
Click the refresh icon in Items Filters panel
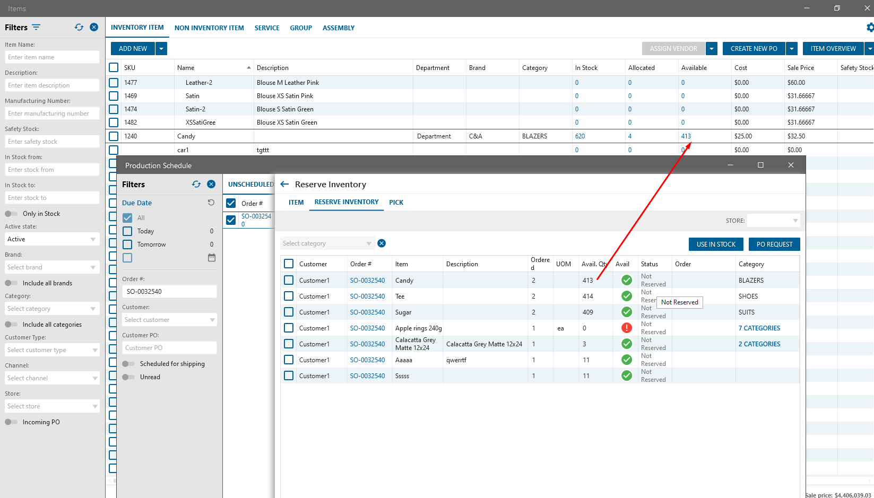79,27
